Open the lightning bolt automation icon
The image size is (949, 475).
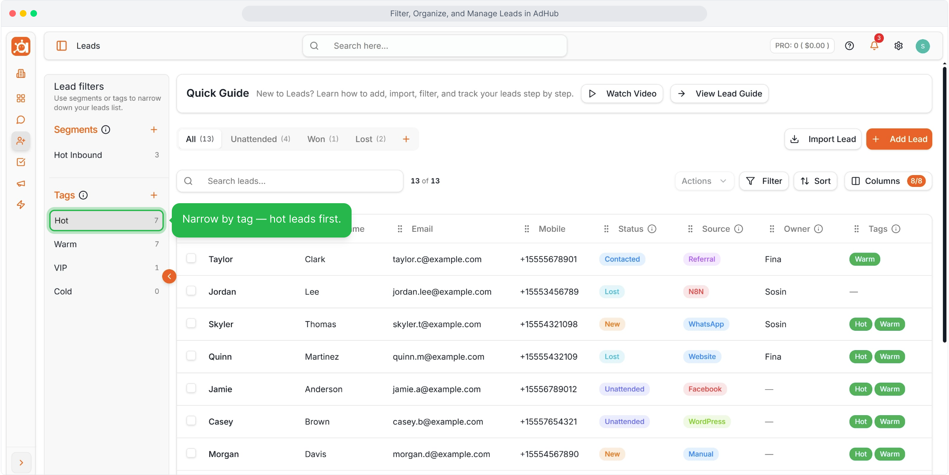pyautogui.click(x=21, y=205)
